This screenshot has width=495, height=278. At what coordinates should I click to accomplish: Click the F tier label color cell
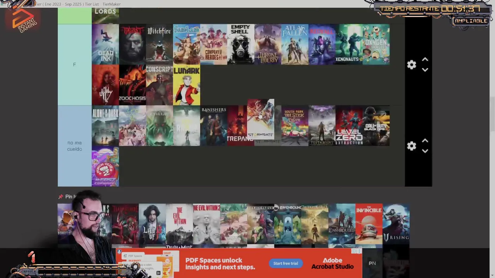[75, 65]
